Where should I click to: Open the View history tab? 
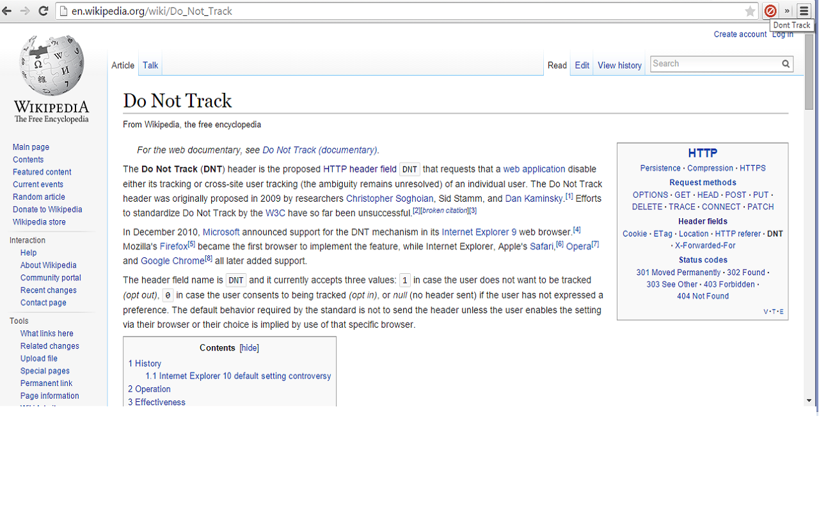(619, 65)
